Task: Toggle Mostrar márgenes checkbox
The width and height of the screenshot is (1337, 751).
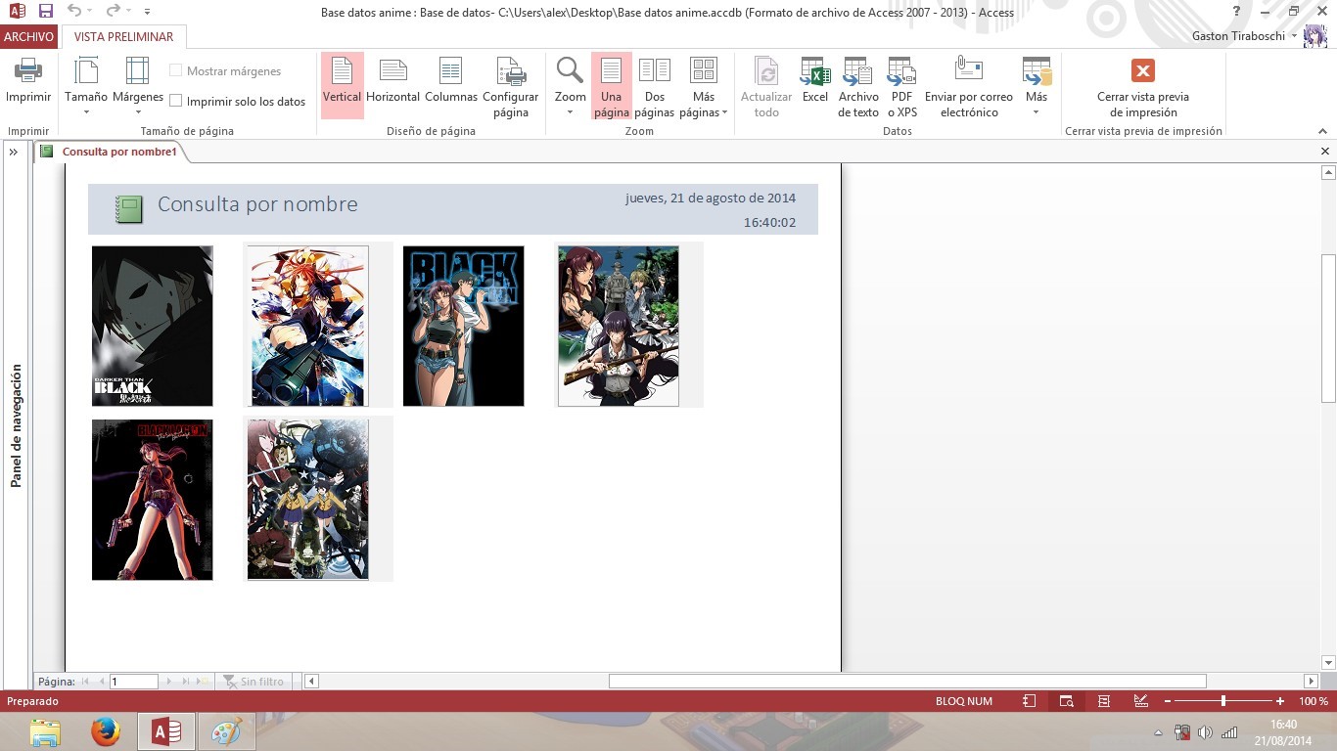Action: tap(176, 71)
